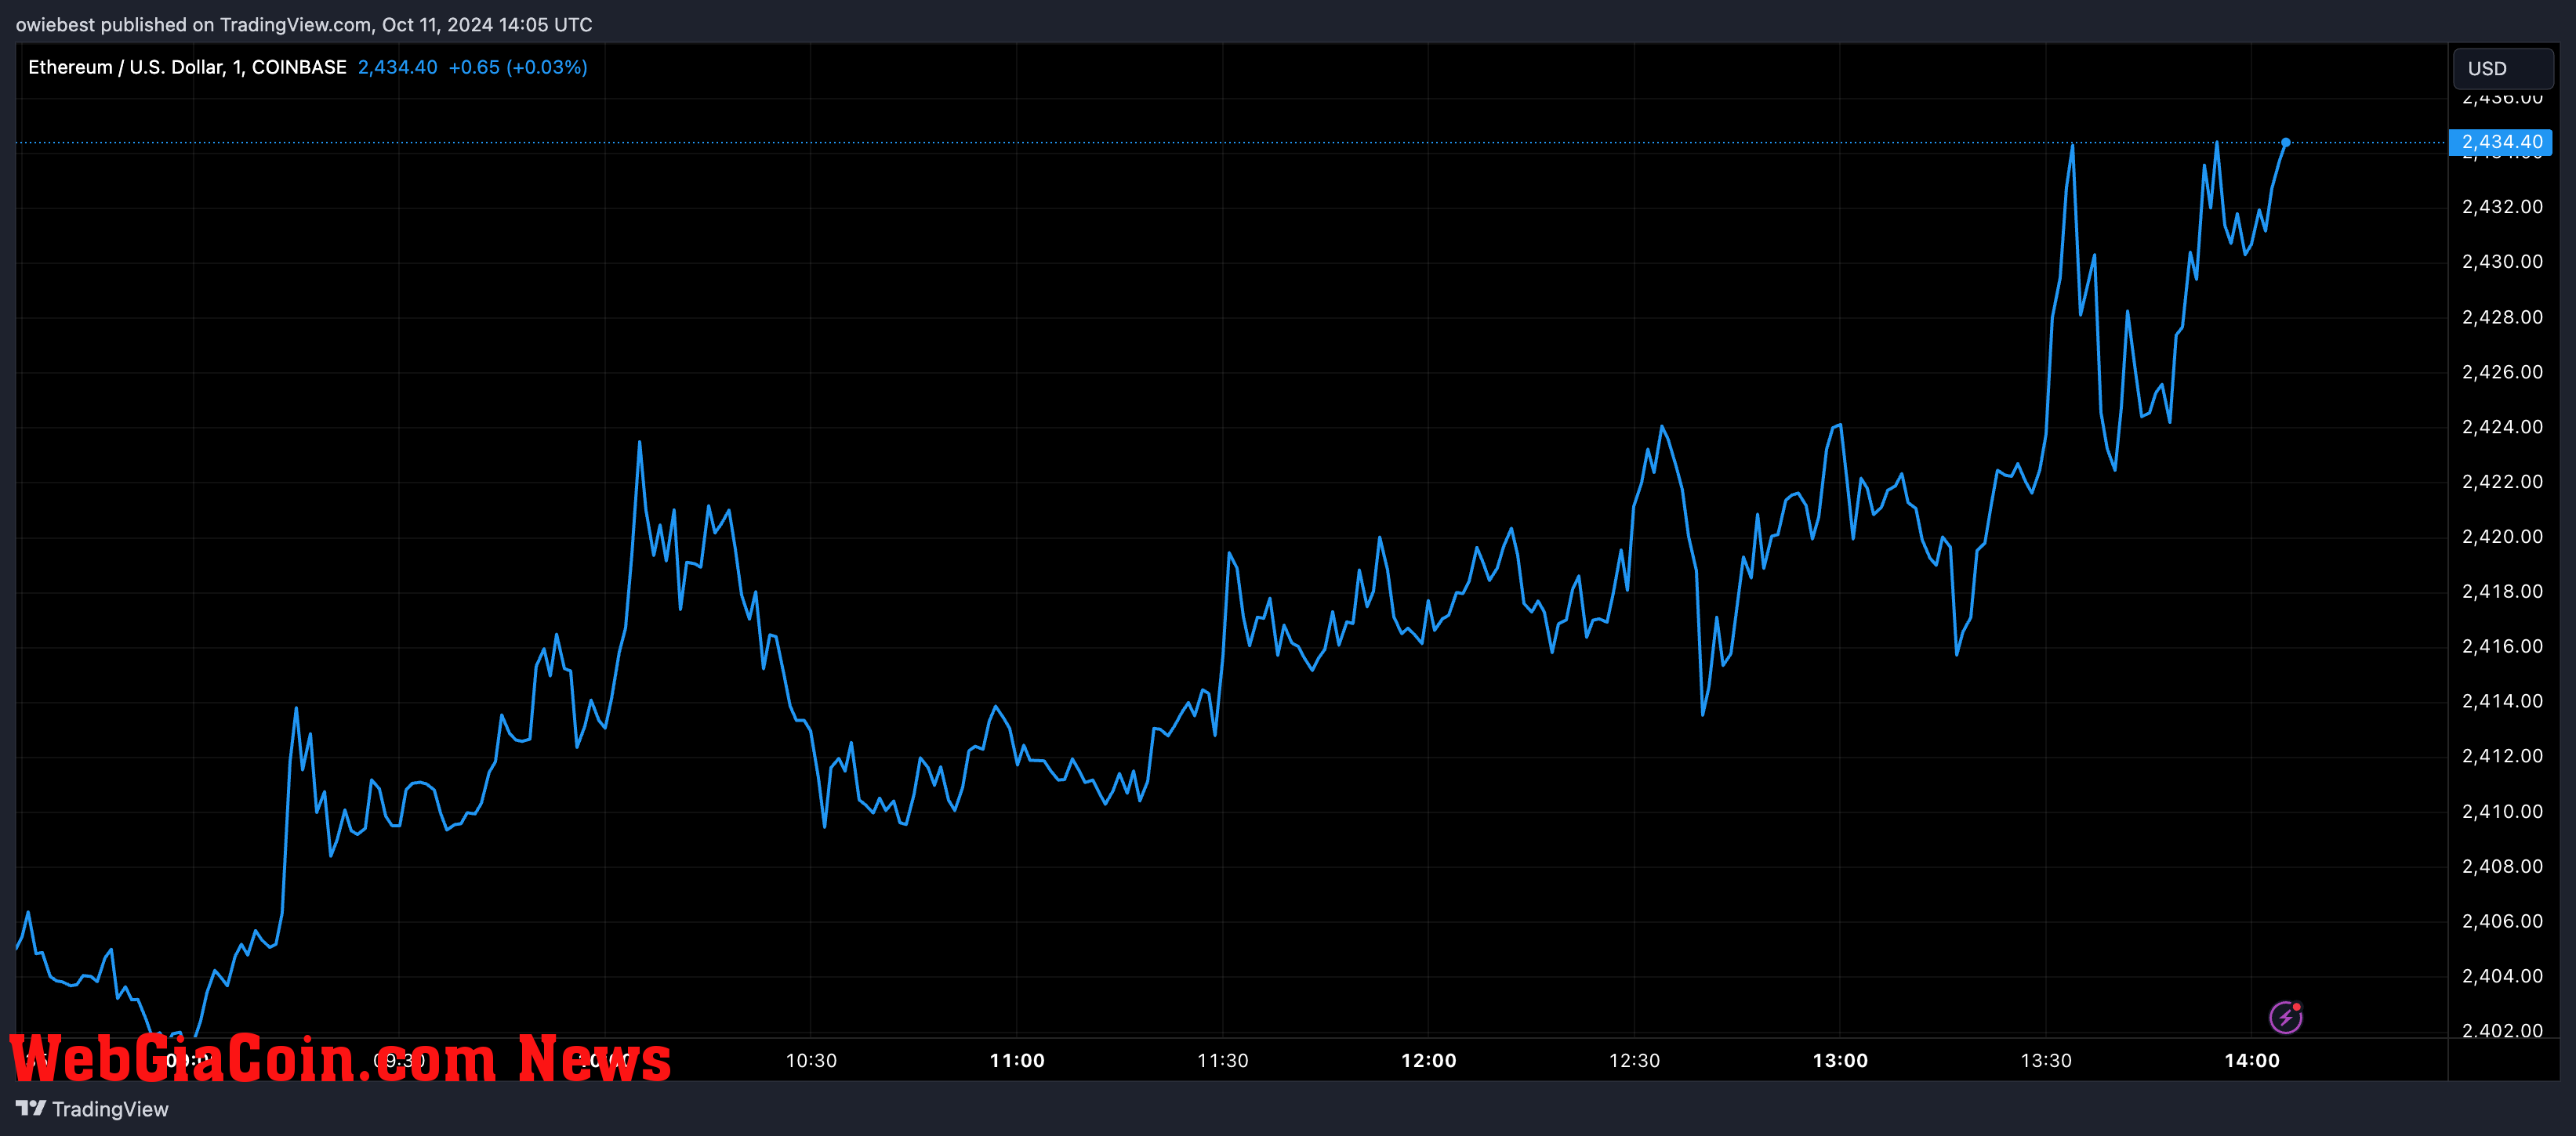Open the USD currency selector
This screenshot has width=2576, height=1136.
tap(2503, 68)
